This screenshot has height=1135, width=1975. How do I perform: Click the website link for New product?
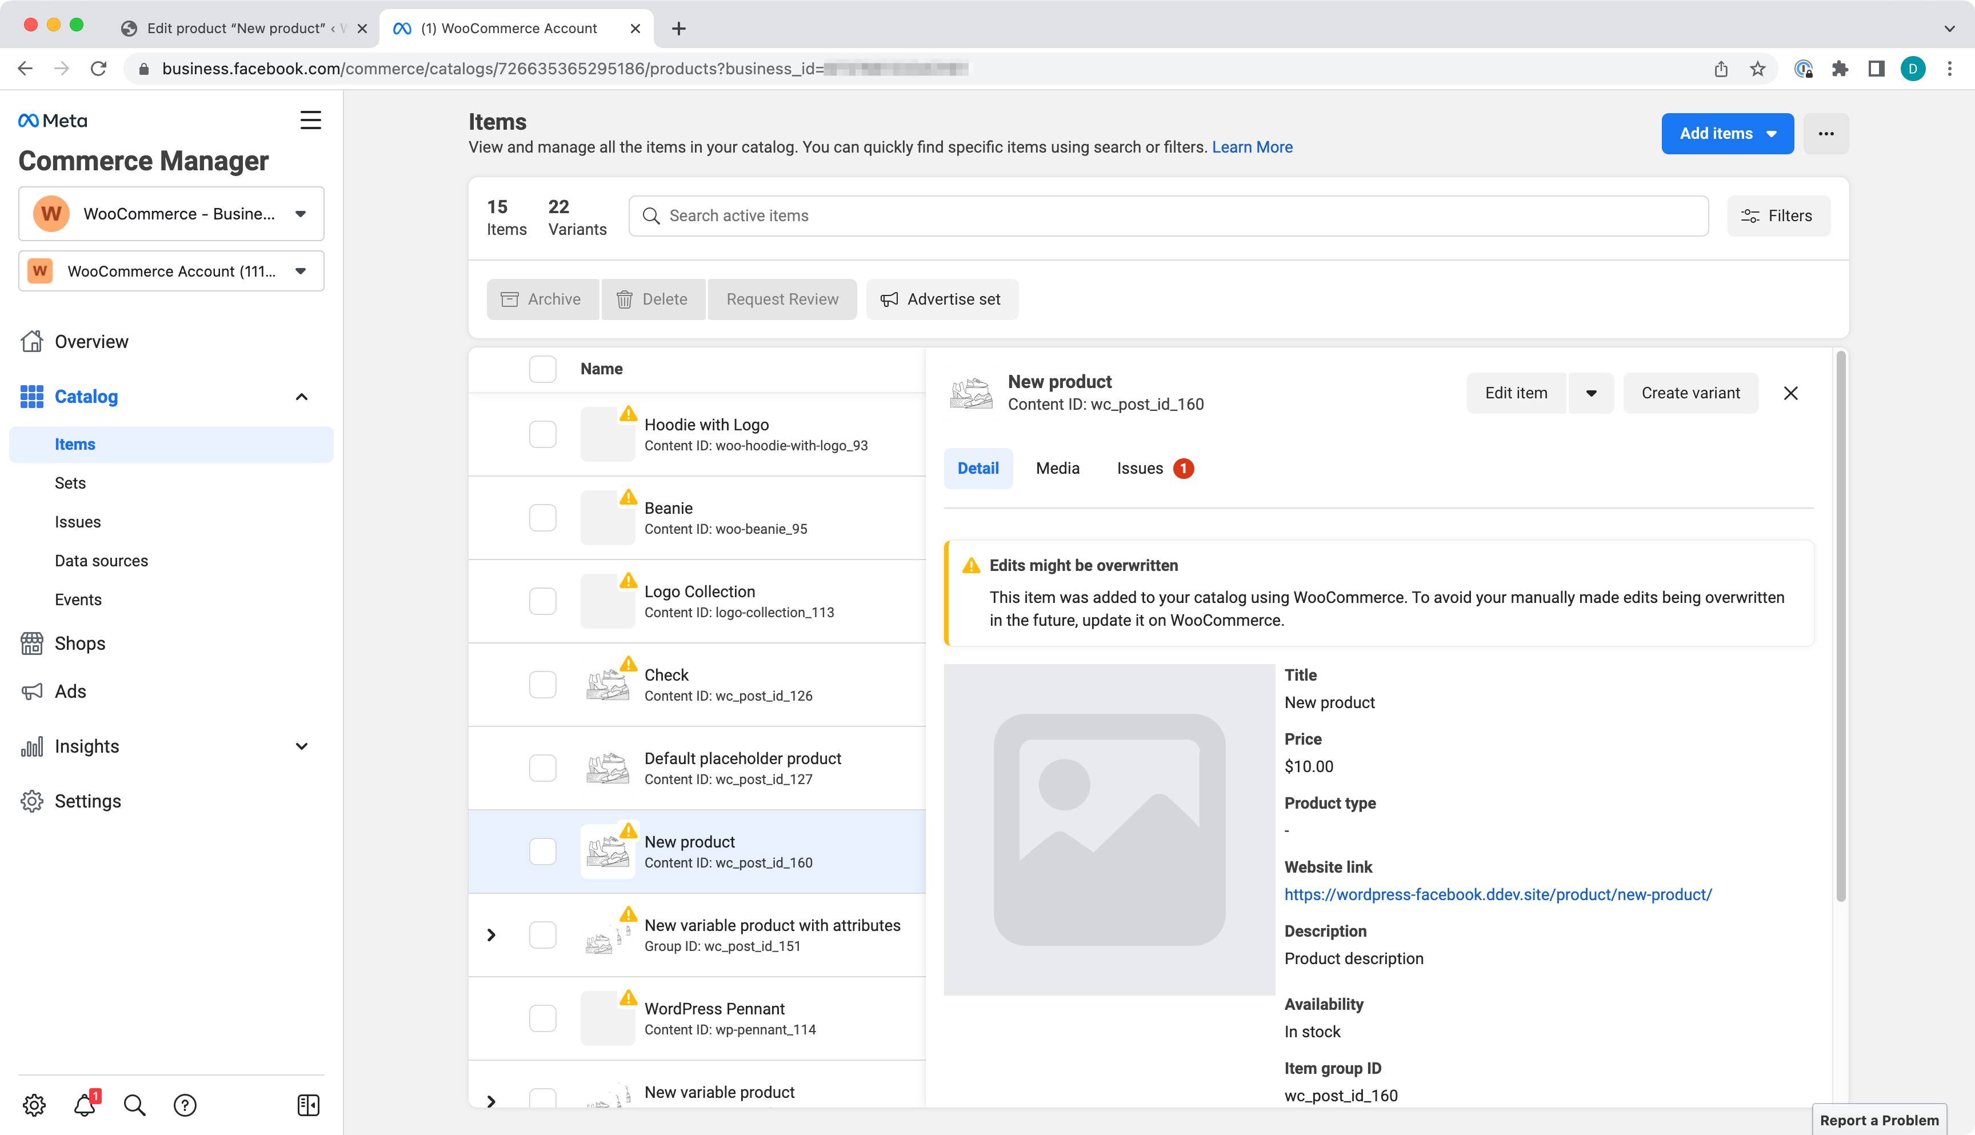1496,894
